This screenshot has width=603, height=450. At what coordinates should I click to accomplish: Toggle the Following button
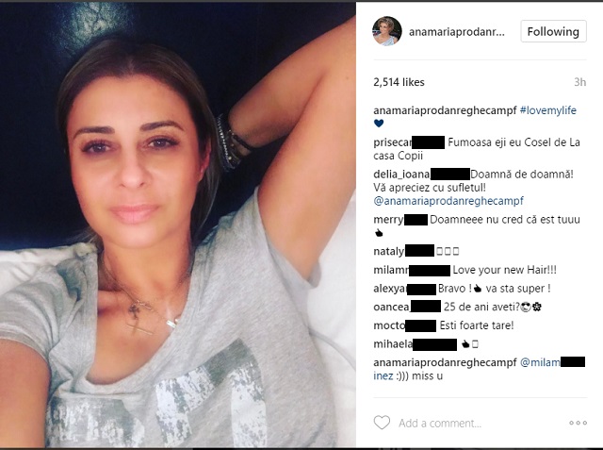coord(553,31)
